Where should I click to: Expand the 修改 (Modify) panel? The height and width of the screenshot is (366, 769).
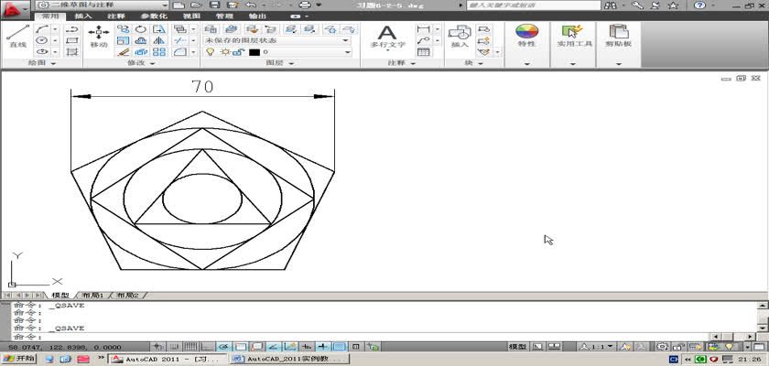click(x=141, y=63)
